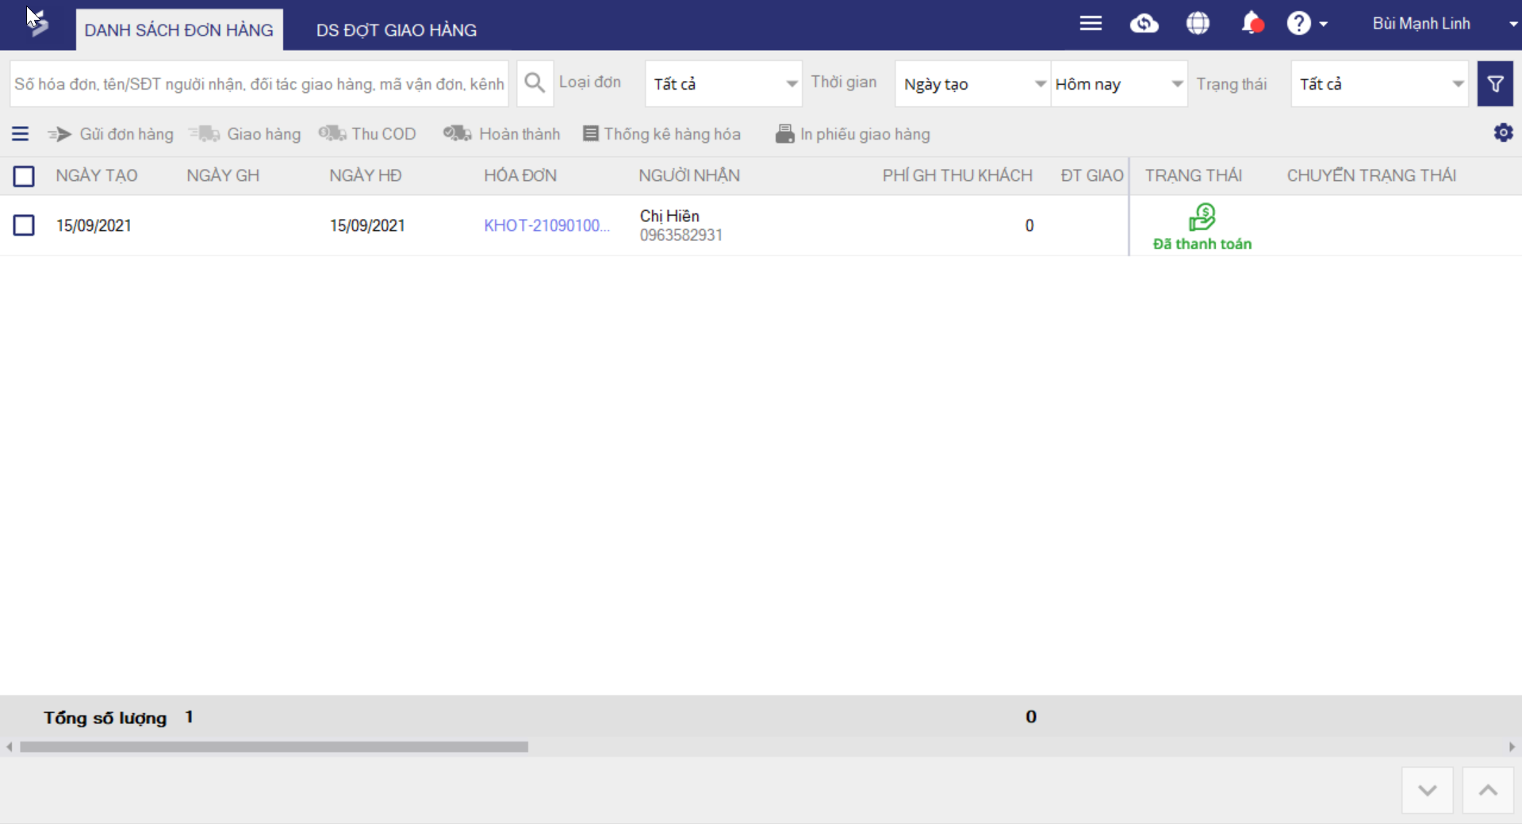
Task: Click the order search input field
Action: (x=259, y=84)
